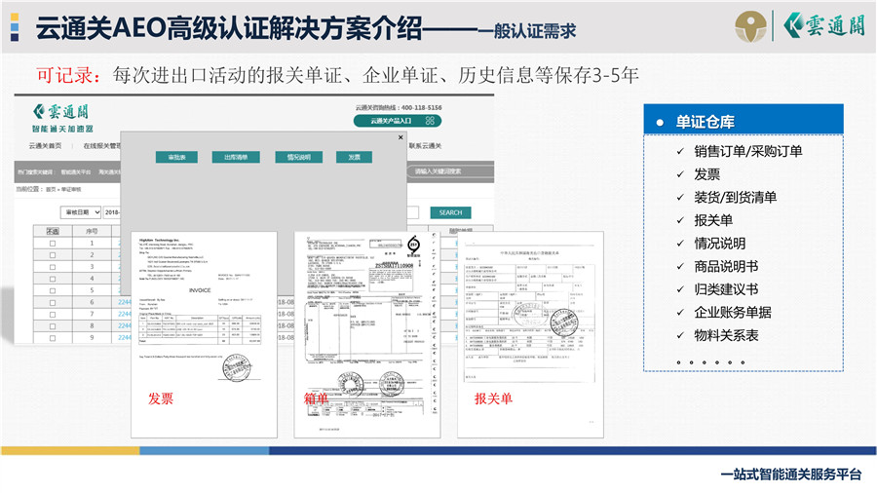Click 归类建议书 in the list
Screen dimensions: 877x493
click(726, 289)
